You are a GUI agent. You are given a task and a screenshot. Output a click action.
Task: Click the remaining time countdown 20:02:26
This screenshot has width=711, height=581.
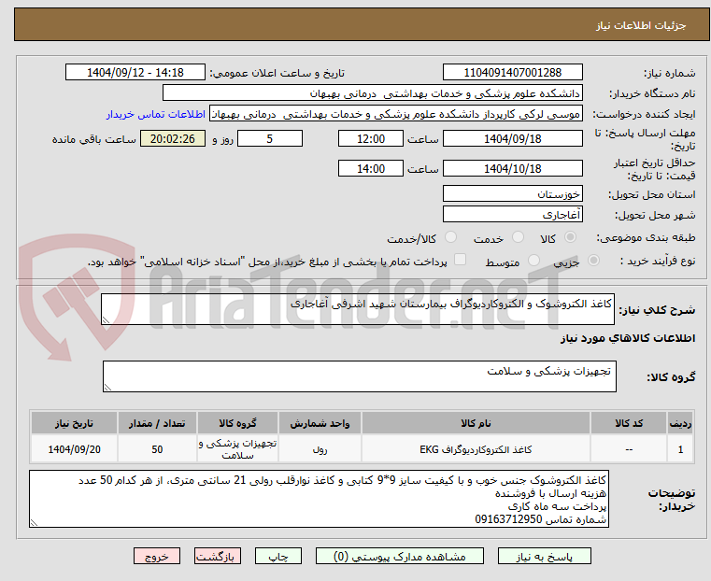tap(173, 138)
